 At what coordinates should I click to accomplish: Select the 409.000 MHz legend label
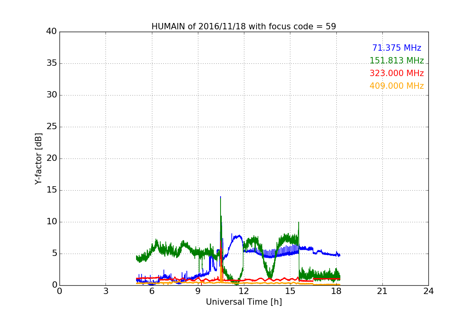tap(397, 86)
